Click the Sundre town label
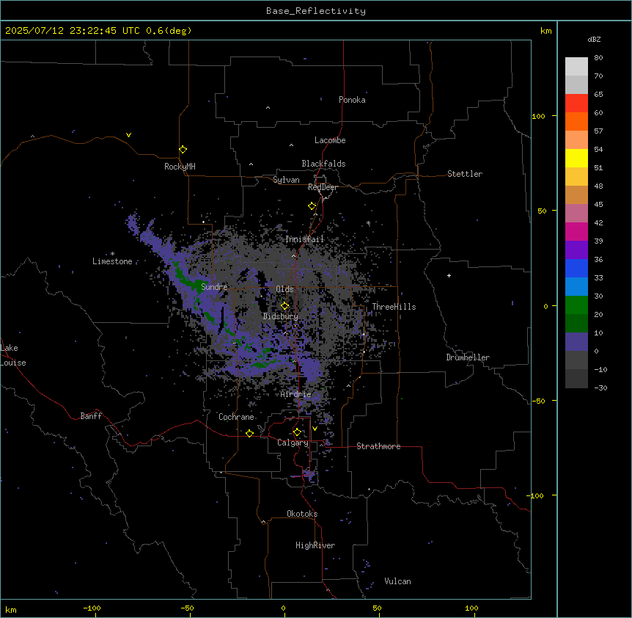Image resolution: width=632 pixels, height=618 pixels. tap(214, 287)
